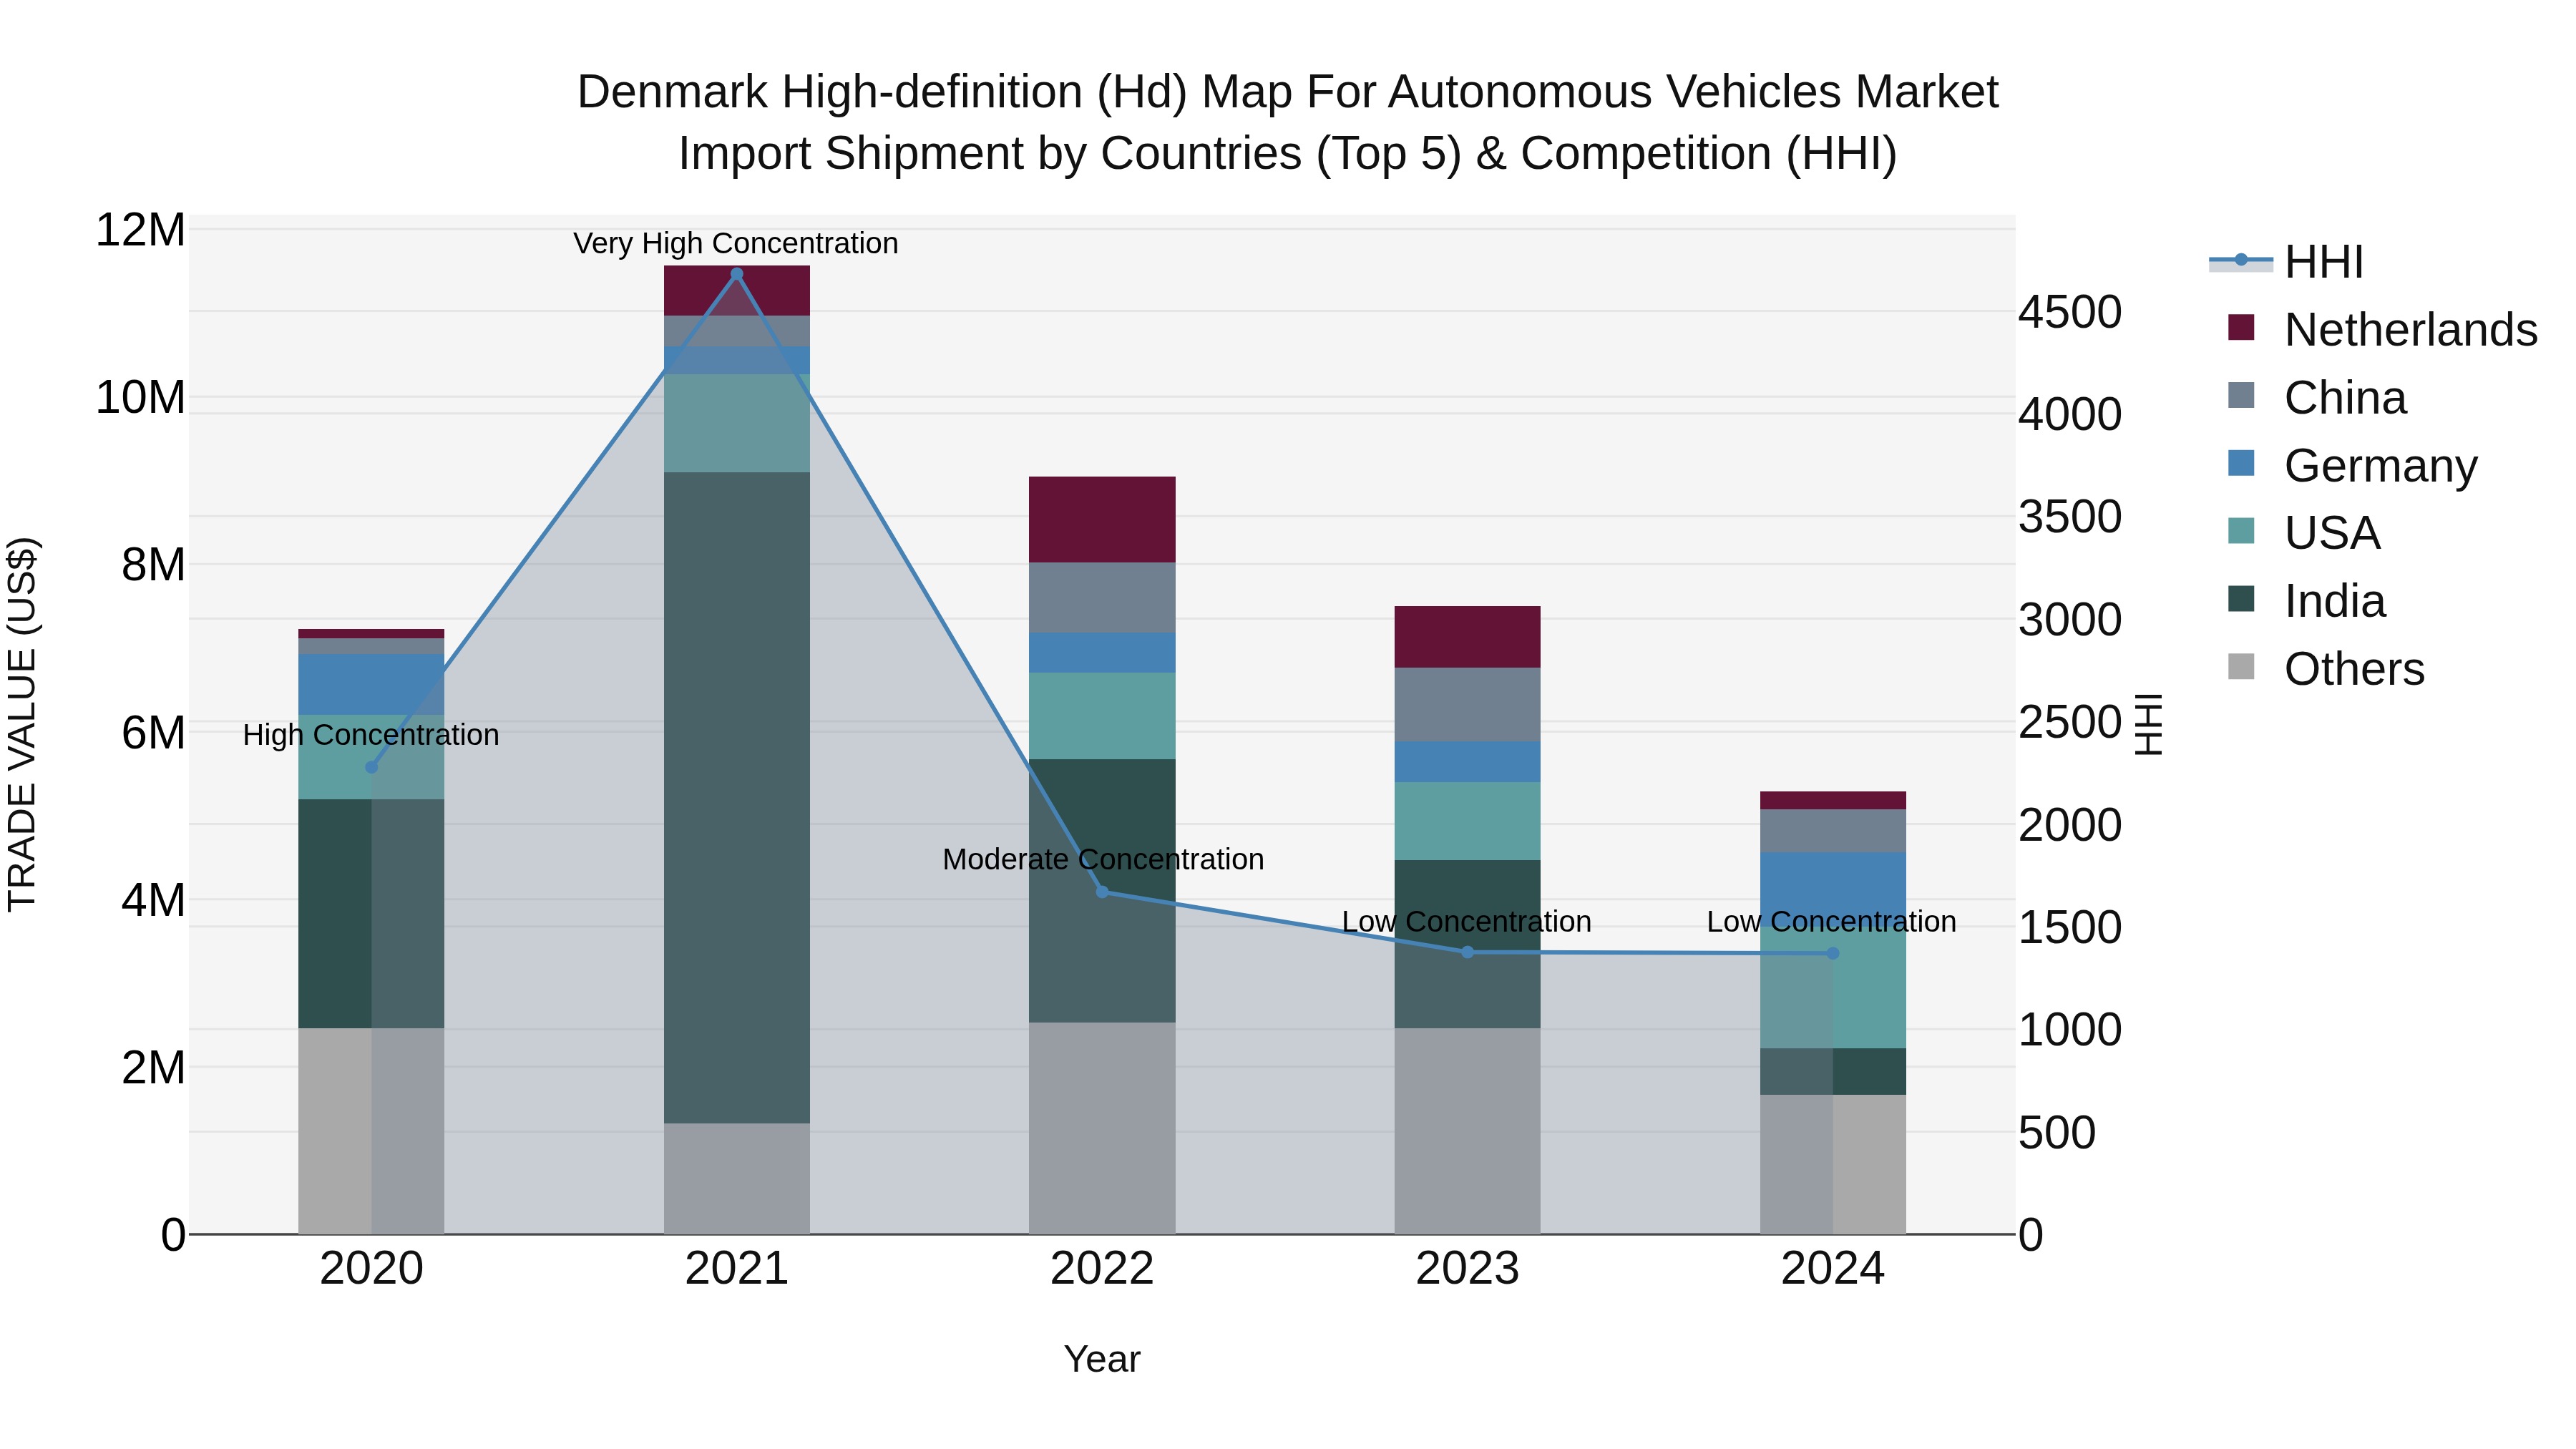Click the 2022 x-axis label
Viewport: 2576px width, 1449px height.
pyautogui.click(x=1102, y=1269)
